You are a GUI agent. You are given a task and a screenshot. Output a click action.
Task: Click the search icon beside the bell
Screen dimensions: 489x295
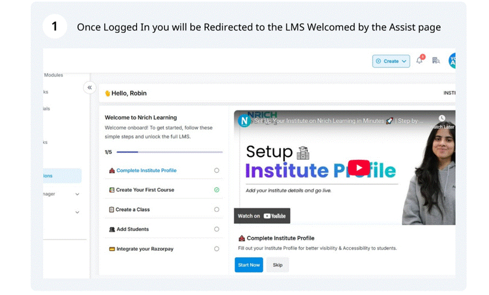point(436,61)
